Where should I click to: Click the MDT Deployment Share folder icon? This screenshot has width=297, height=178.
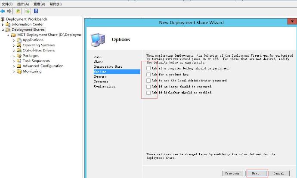point(13,35)
